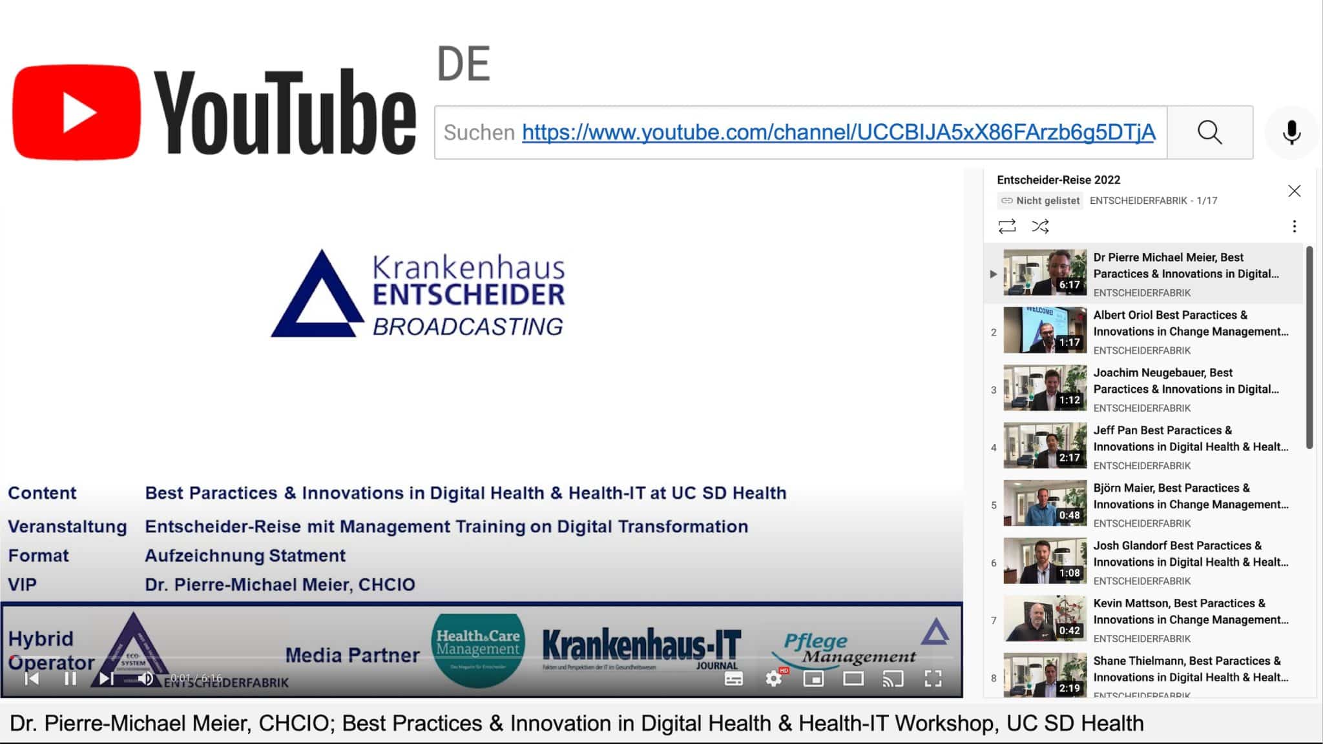Focus the Suchen search input field
This screenshot has width=1323, height=744.
tap(801, 132)
